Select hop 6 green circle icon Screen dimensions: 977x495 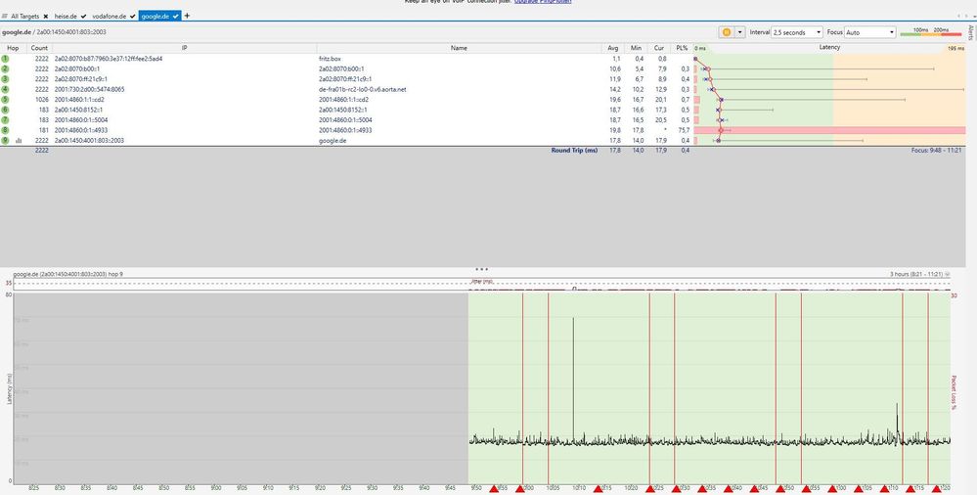(6, 110)
